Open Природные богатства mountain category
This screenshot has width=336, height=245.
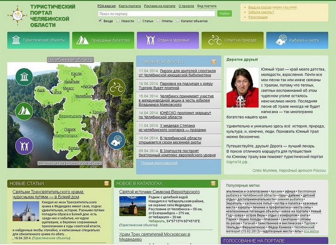pos(103,40)
